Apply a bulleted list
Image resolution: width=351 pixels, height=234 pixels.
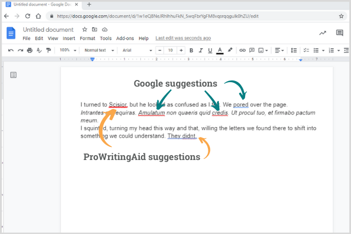(x=316, y=50)
